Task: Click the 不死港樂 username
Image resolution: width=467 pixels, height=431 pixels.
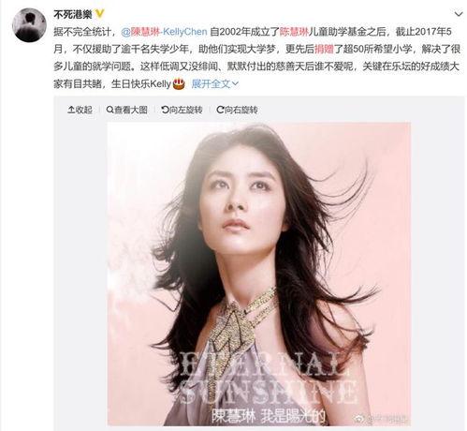Action: 73,14
